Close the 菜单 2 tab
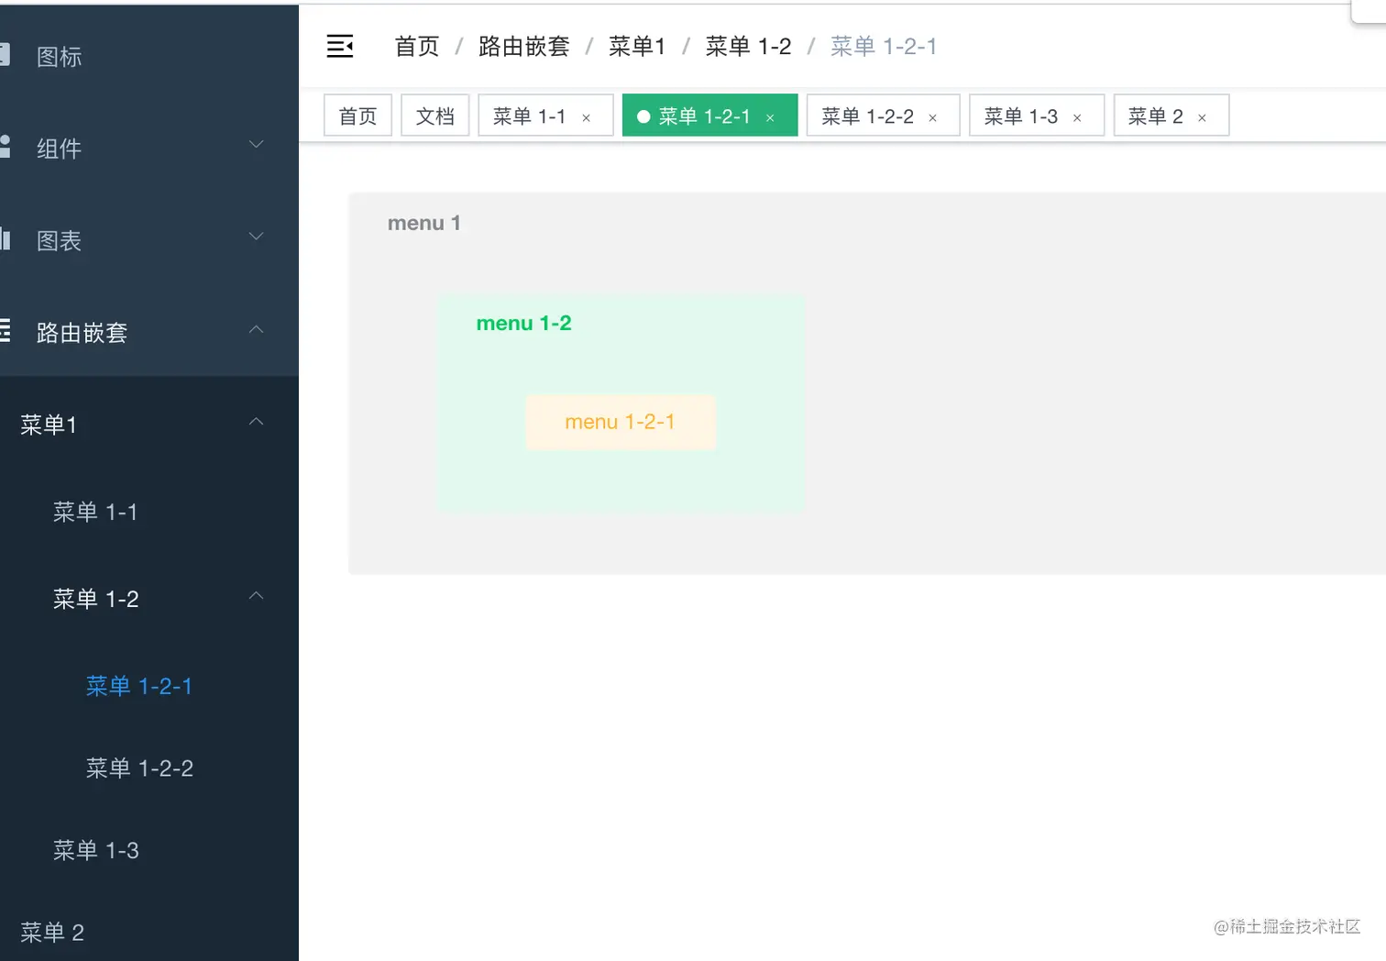 tap(1202, 117)
